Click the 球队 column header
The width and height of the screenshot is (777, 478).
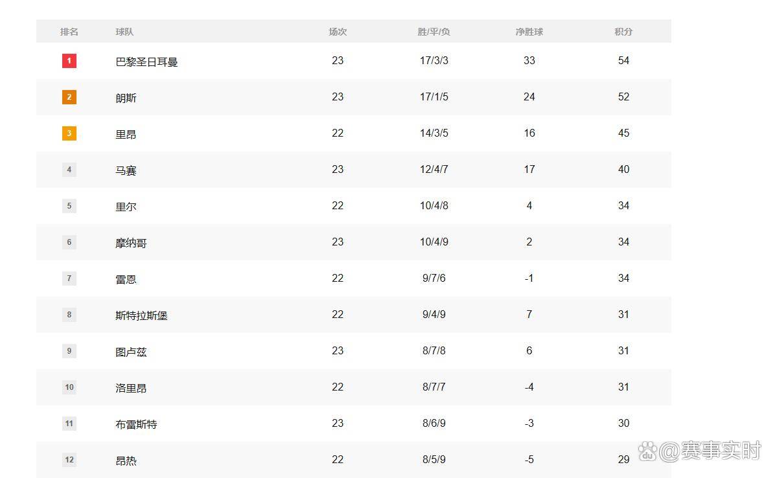[x=124, y=32]
